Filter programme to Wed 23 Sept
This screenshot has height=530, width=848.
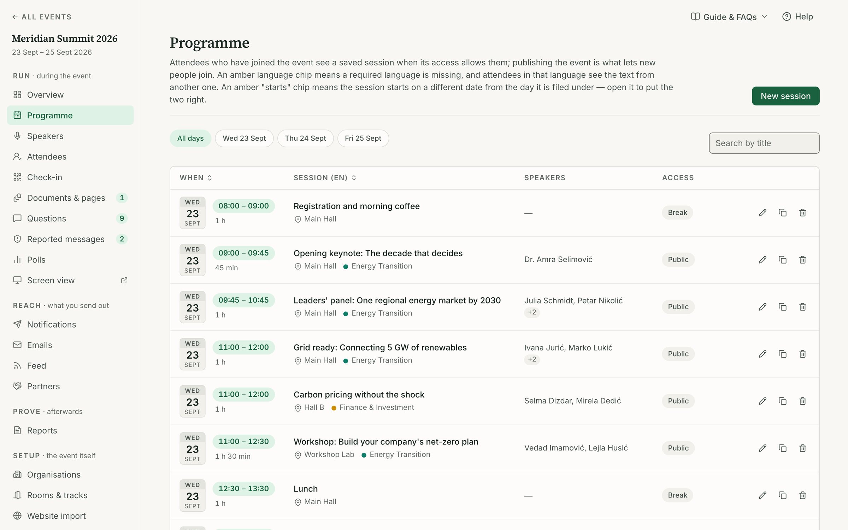(x=244, y=138)
